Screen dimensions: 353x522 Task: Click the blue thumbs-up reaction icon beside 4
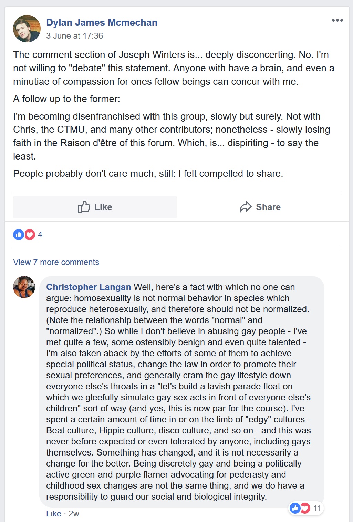pos(19,235)
